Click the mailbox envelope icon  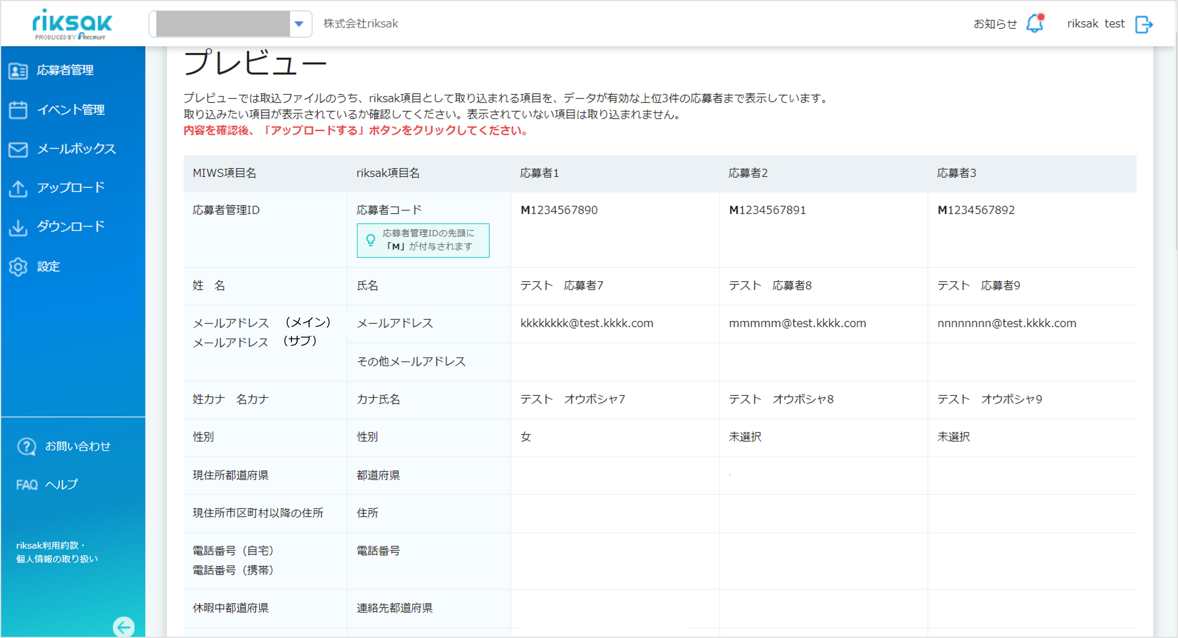[18, 149]
